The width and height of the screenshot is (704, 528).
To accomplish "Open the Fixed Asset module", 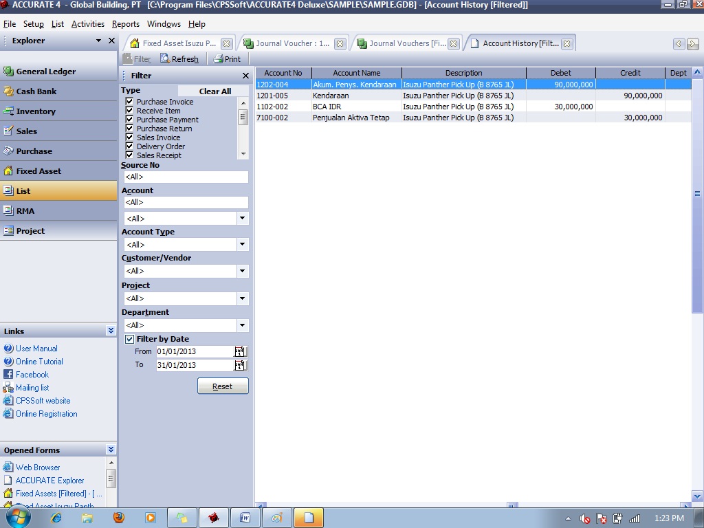I will (x=58, y=171).
